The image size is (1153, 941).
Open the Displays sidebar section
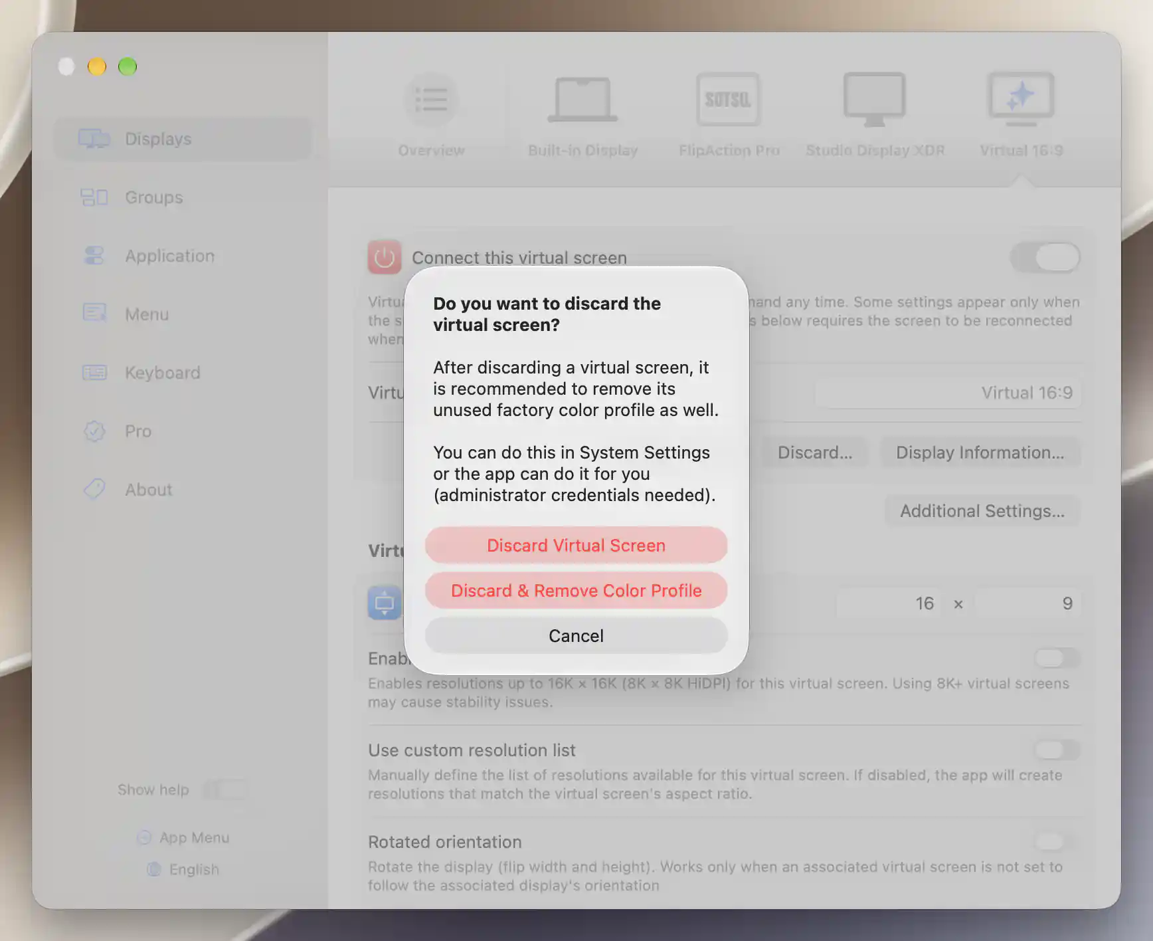[x=183, y=139]
